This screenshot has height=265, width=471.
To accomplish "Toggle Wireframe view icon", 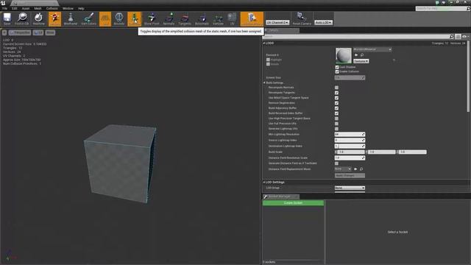I will (71, 18).
